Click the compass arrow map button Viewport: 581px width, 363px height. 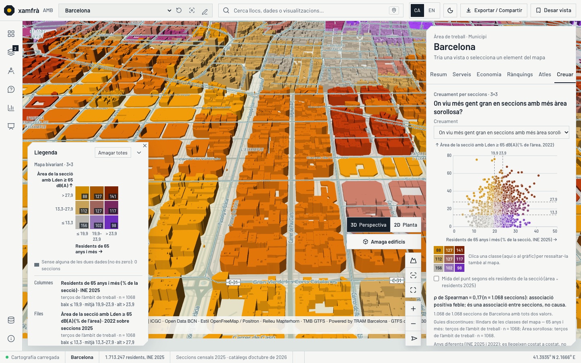413,338
